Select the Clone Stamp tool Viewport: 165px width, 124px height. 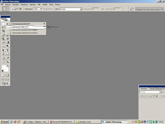pyautogui.click(x=3, y=39)
